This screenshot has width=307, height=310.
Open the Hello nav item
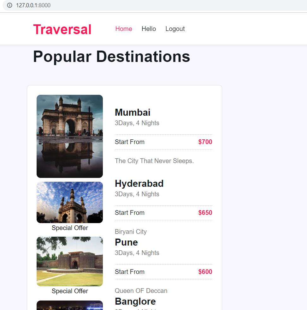(x=149, y=29)
